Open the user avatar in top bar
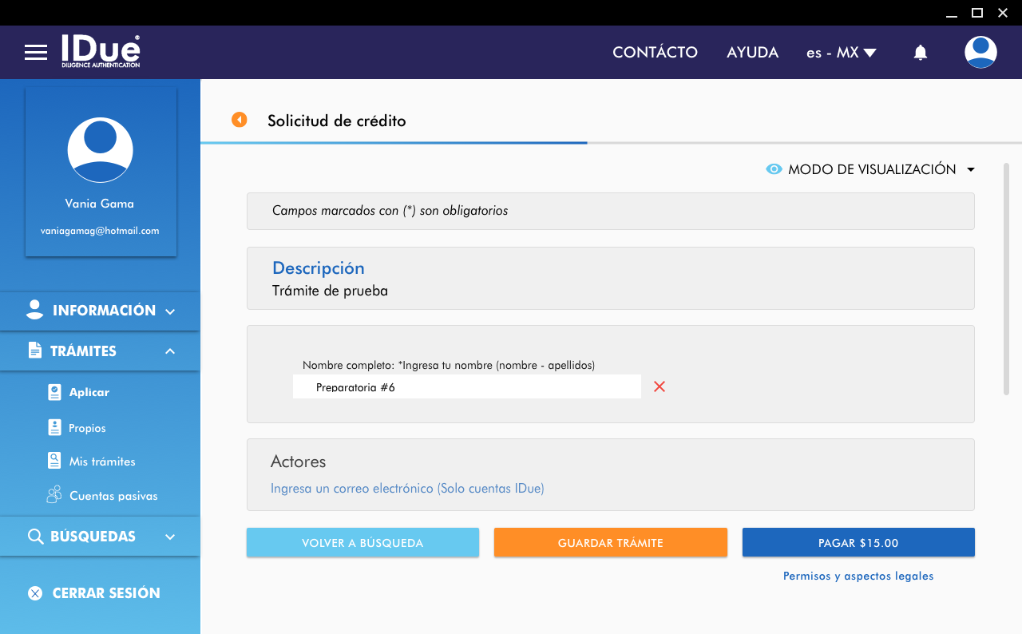 980,53
